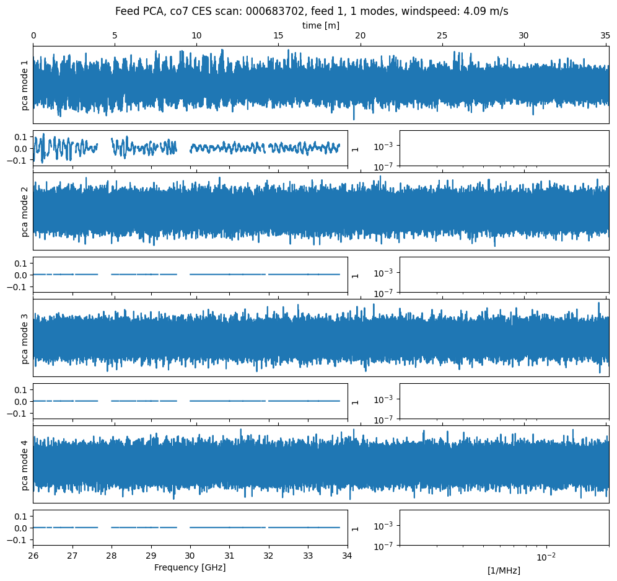Click the figure title with scan 000683702
617x581 pixels.
[x=312, y=11]
